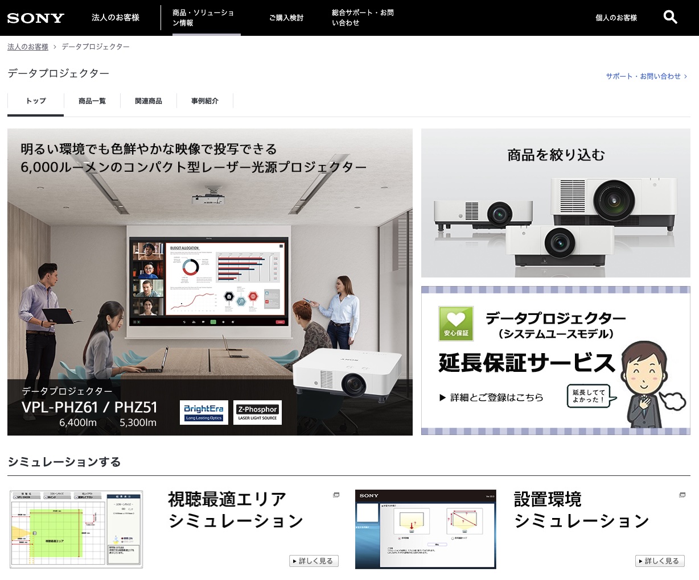Go to 個人のお客様 site
The image size is (699, 580).
pos(616,18)
